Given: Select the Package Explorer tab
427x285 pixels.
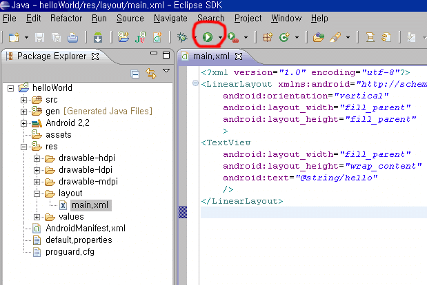Looking at the screenshot, I should [x=52, y=56].
